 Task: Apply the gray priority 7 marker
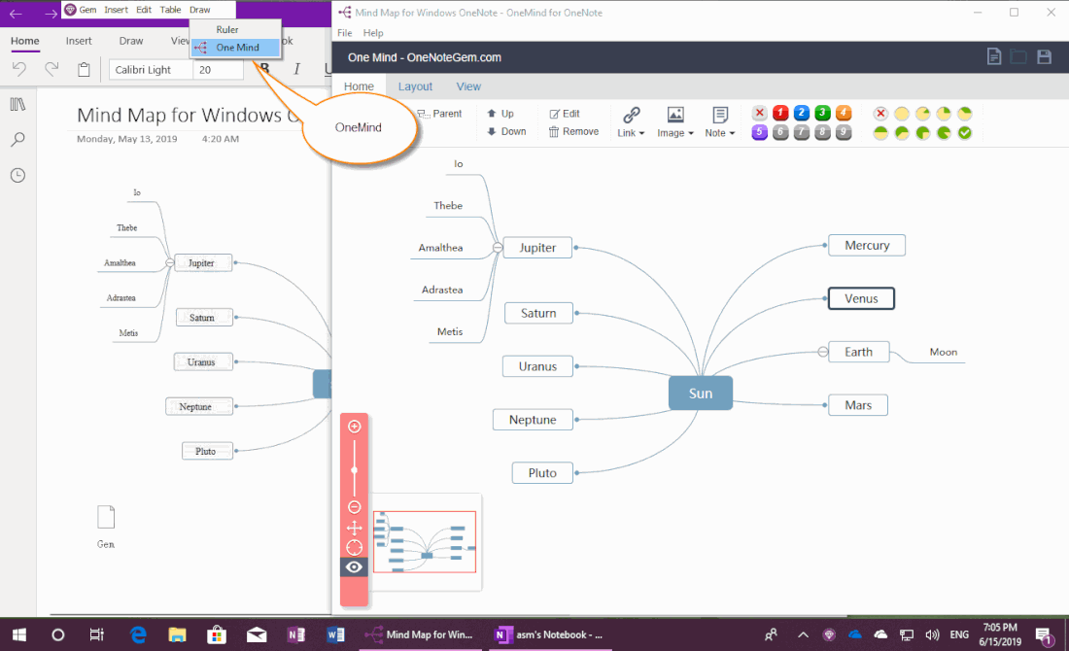tap(802, 132)
